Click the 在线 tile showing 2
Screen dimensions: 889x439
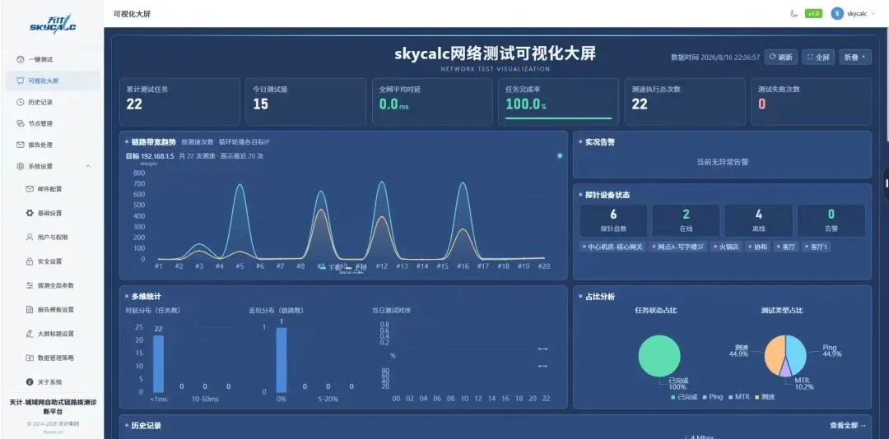[686, 220]
